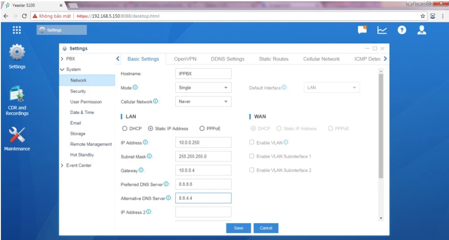Screen dimensions: 449x240
Task: Open the notification message icon
Action: tap(362, 30)
